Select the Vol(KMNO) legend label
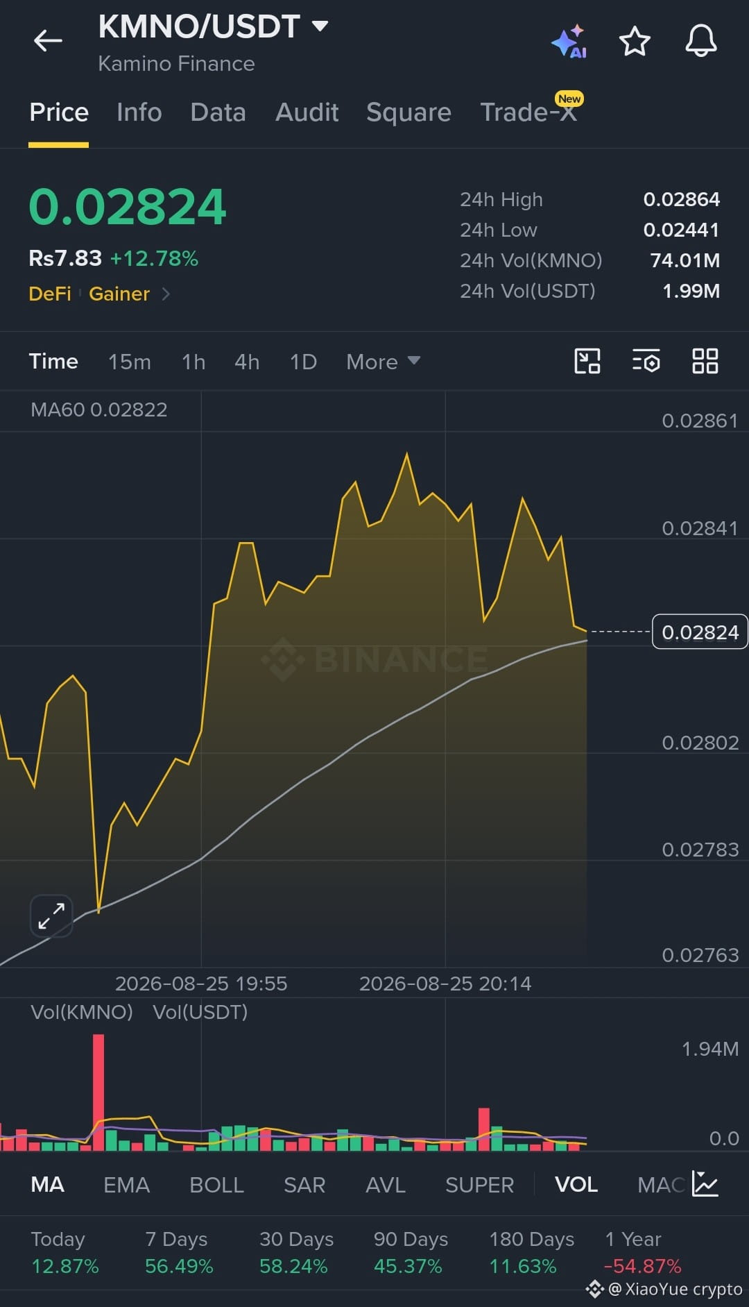Viewport: 749px width, 1307px height. click(82, 1012)
